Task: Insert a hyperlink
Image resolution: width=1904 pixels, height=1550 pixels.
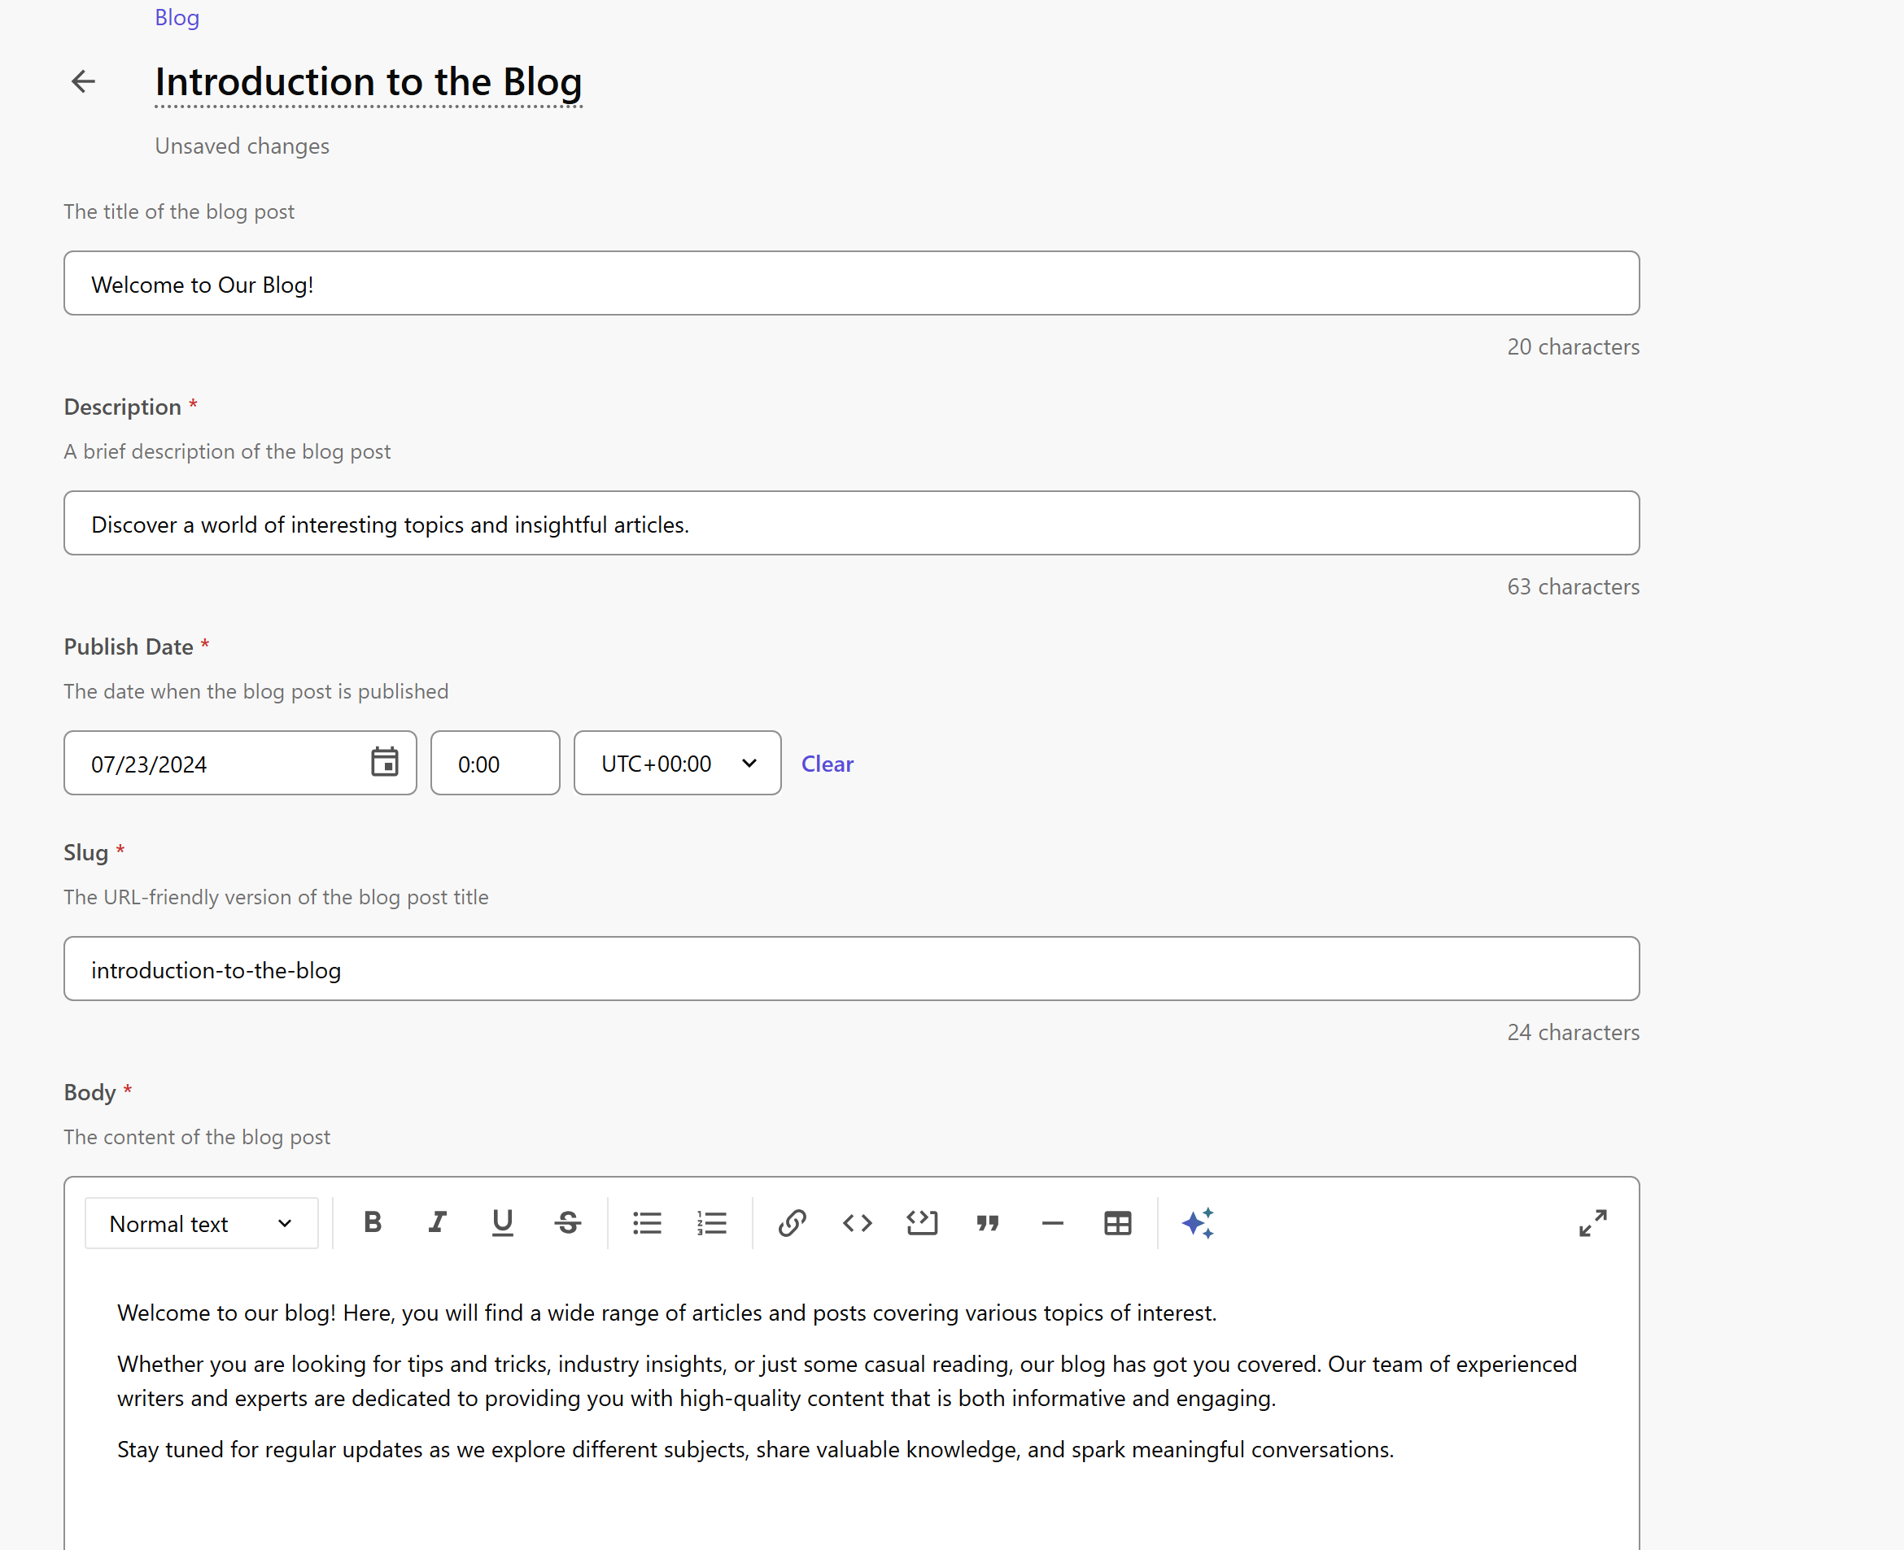Action: [793, 1222]
